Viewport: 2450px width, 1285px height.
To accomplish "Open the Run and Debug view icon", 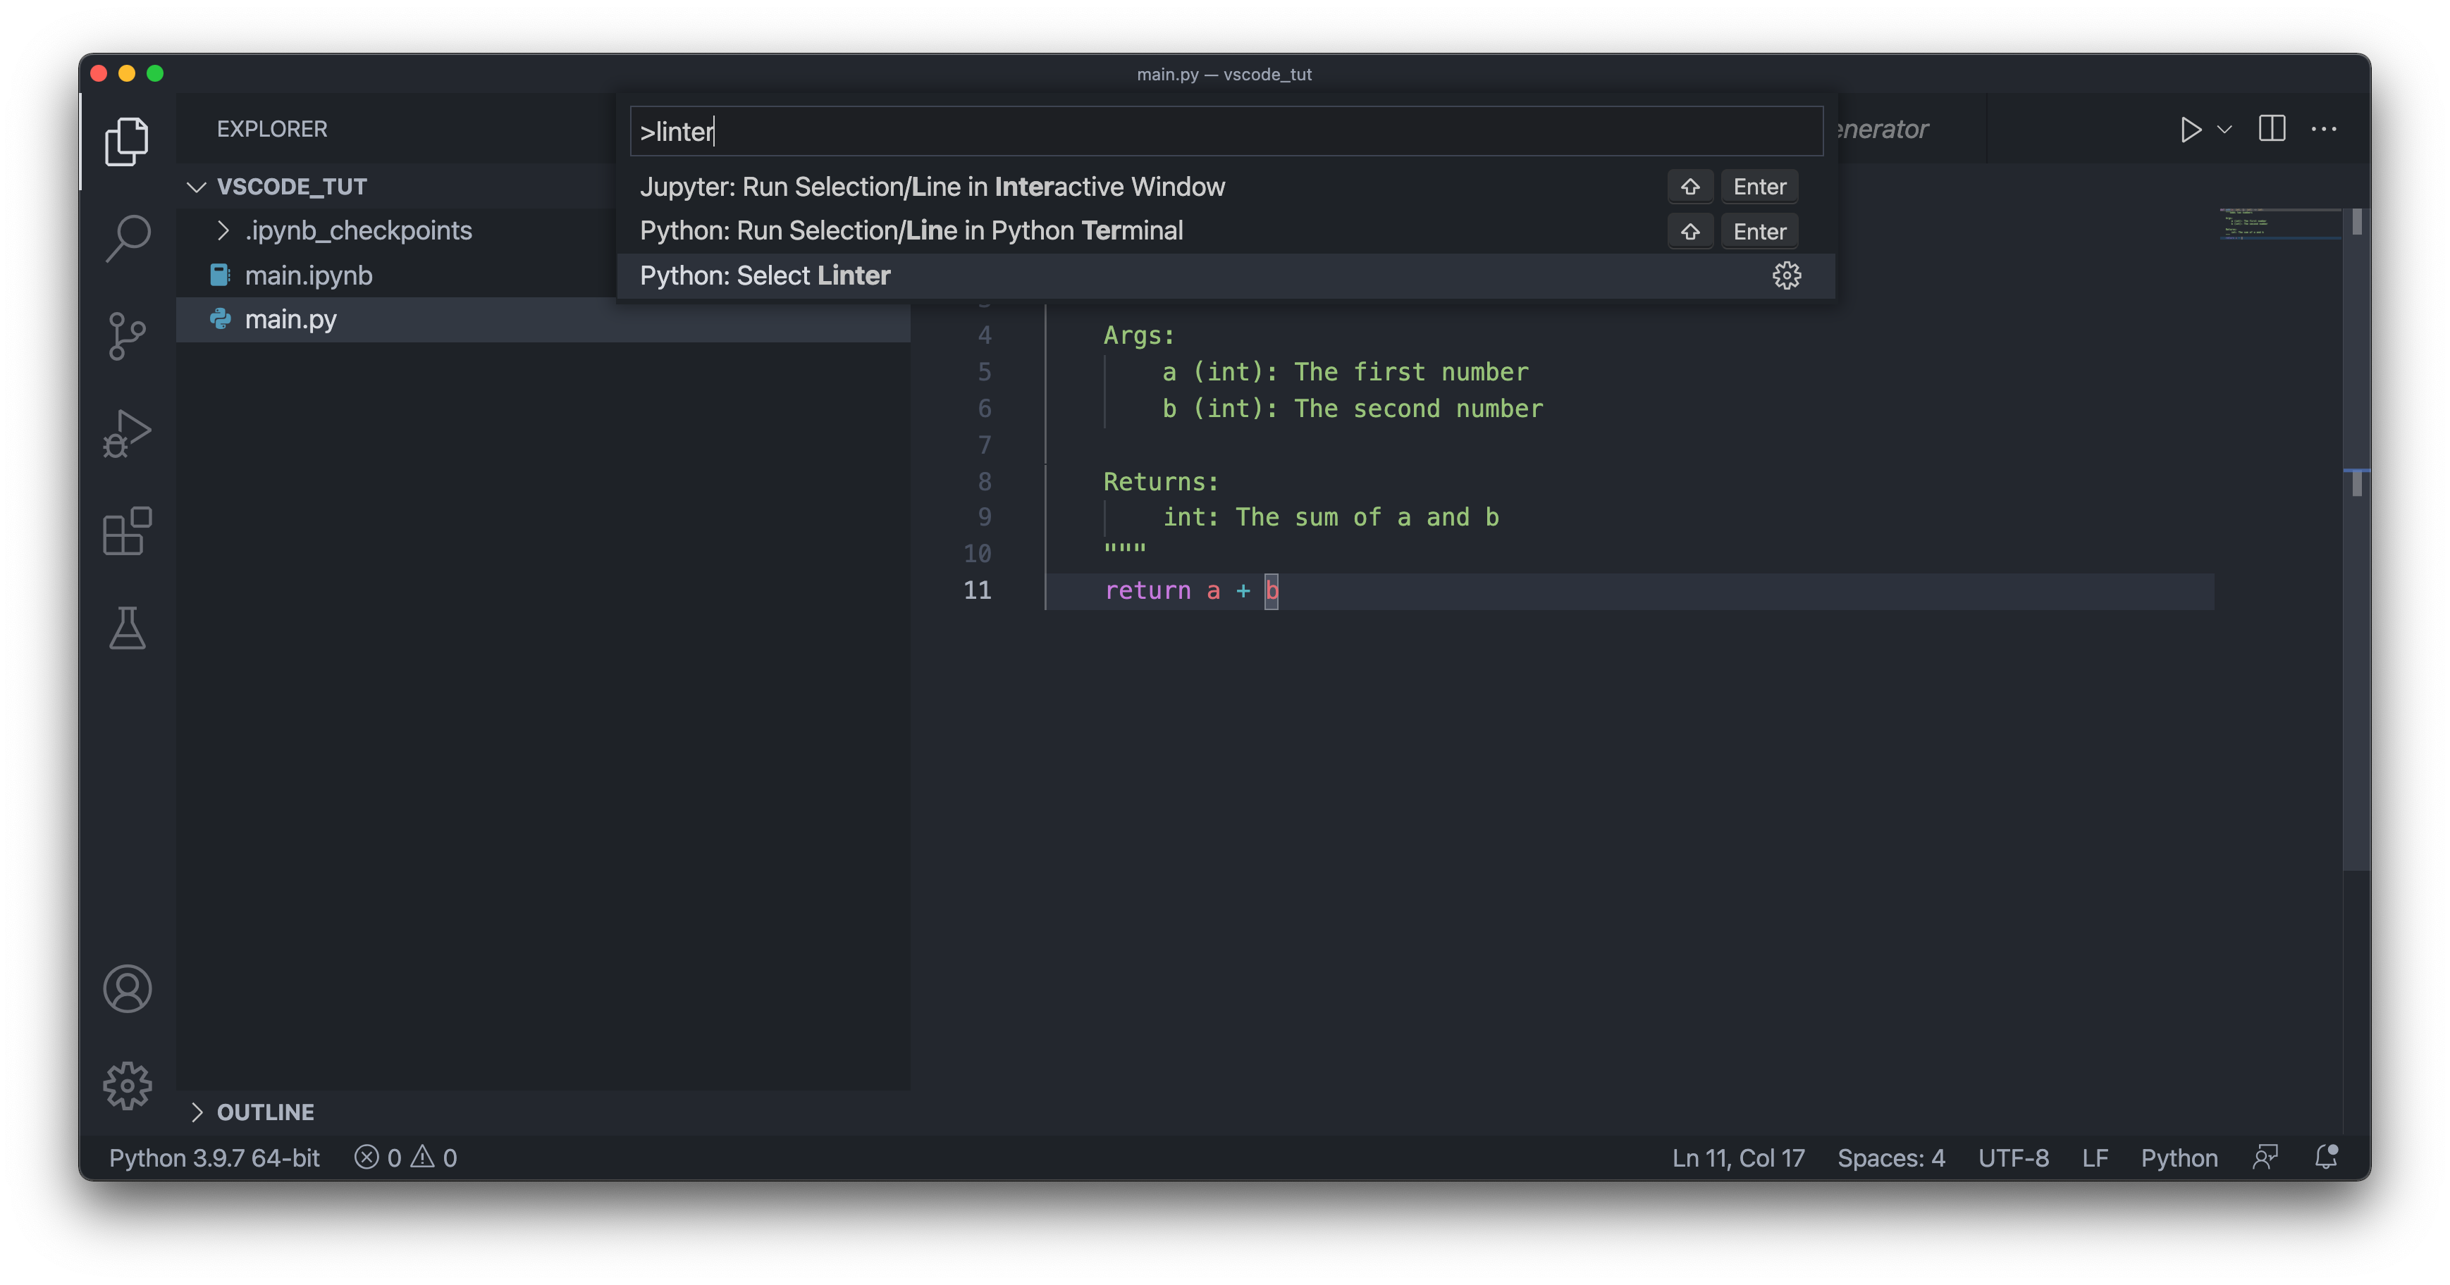I will pyautogui.click(x=126, y=435).
